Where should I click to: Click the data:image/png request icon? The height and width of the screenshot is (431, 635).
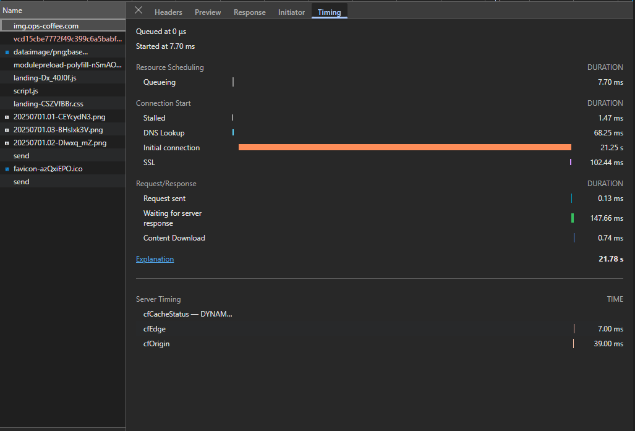[7, 52]
